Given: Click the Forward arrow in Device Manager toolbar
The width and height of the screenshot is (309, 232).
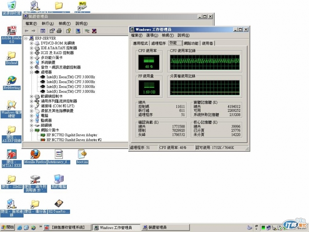Looking at the screenshot, I should pyautogui.click(x=34, y=31).
